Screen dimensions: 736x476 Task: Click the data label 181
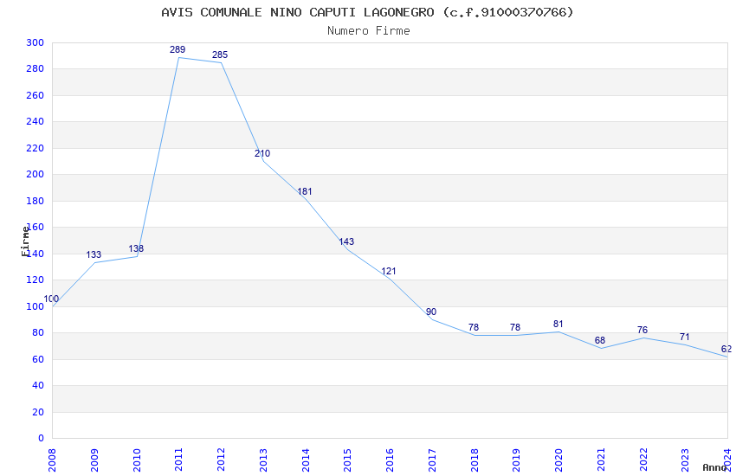(x=305, y=191)
